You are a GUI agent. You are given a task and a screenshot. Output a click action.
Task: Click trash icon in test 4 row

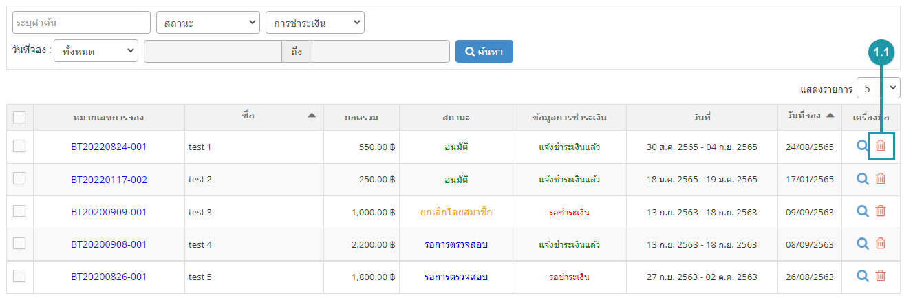tap(881, 244)
